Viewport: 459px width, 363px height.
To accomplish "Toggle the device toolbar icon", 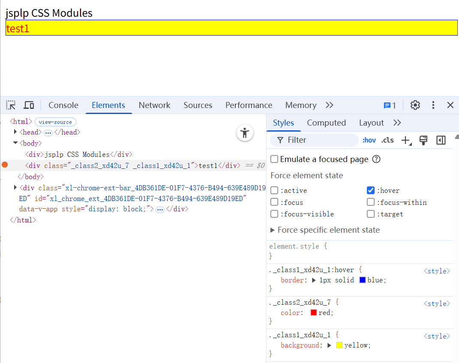I will tap(29, 105).
